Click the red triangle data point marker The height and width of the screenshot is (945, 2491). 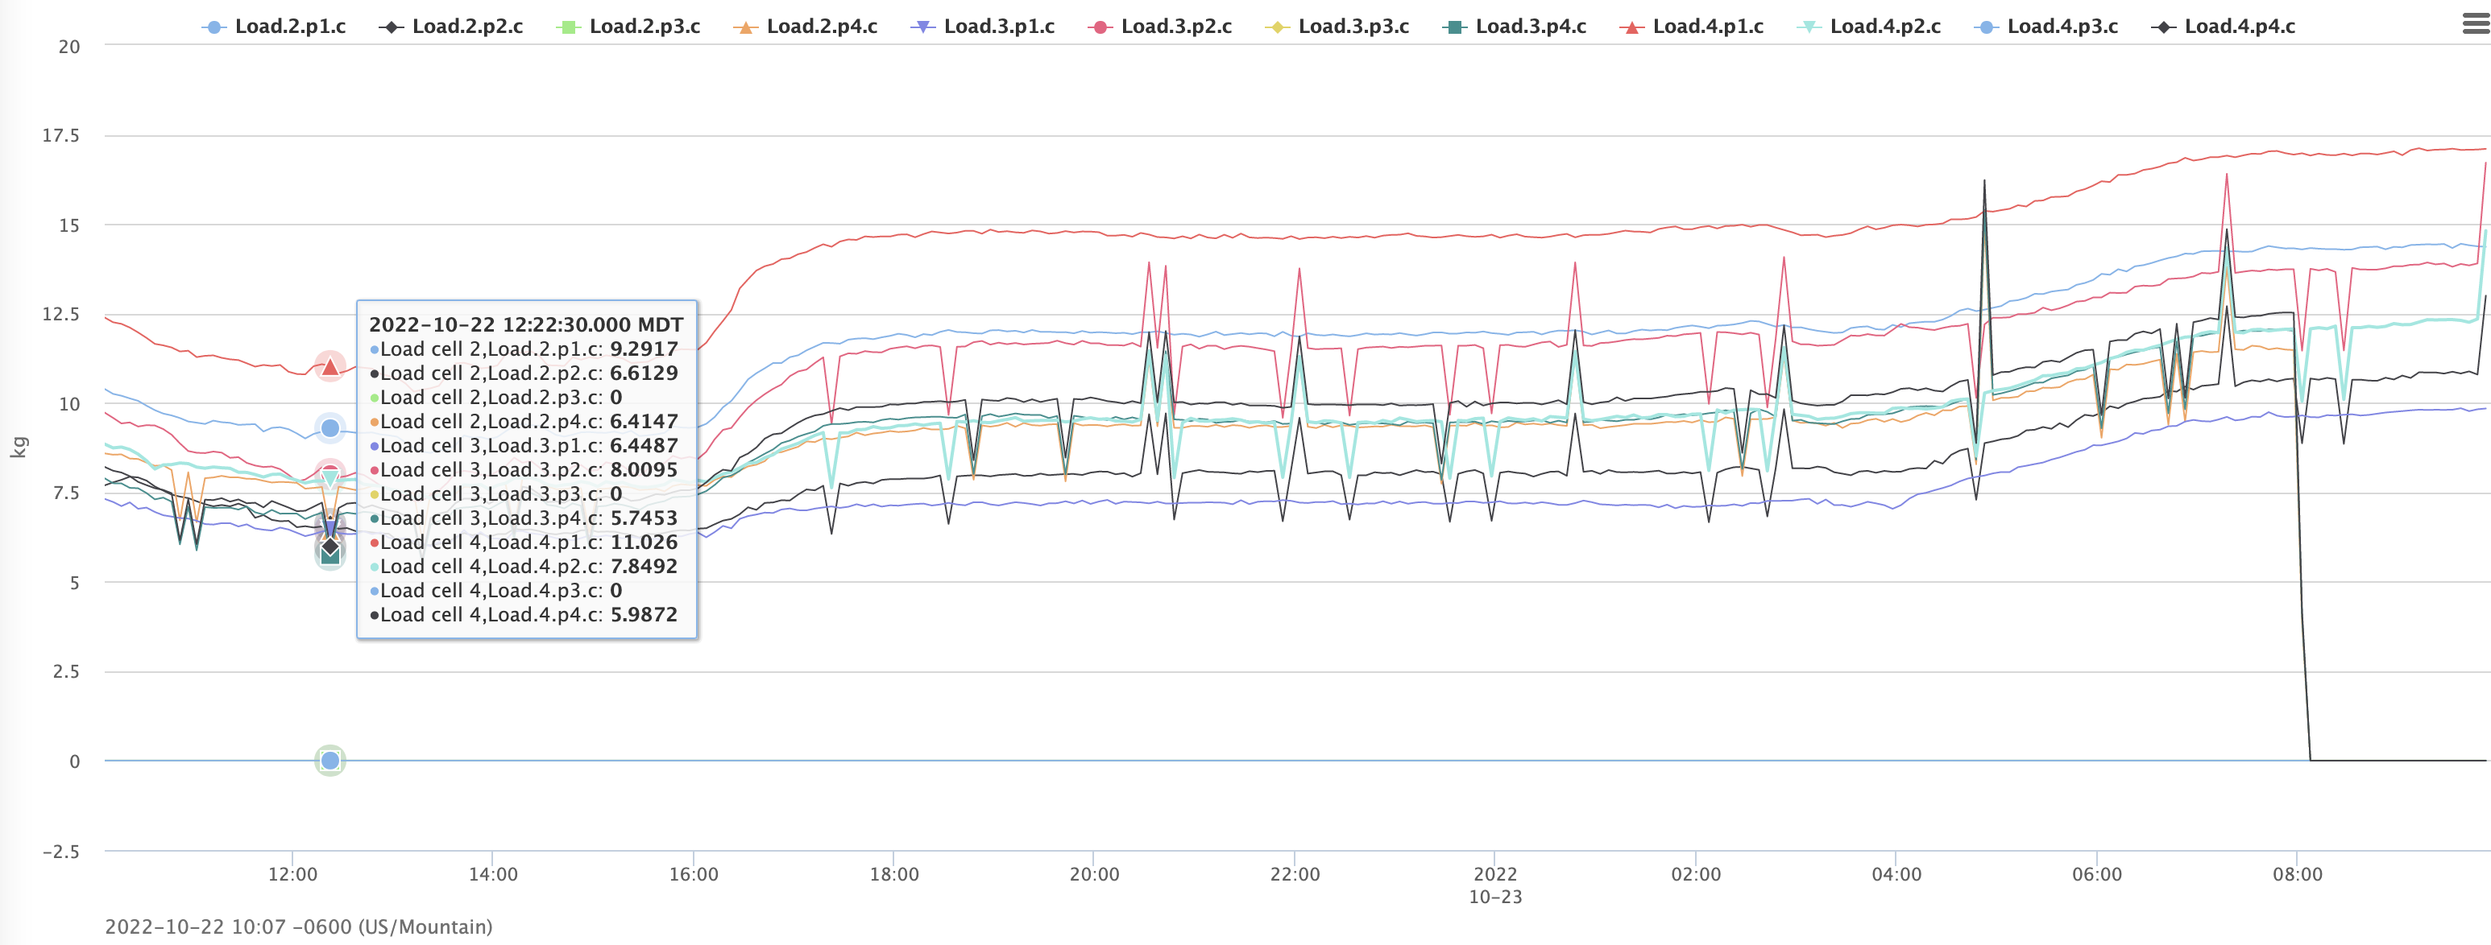(330, 366)
